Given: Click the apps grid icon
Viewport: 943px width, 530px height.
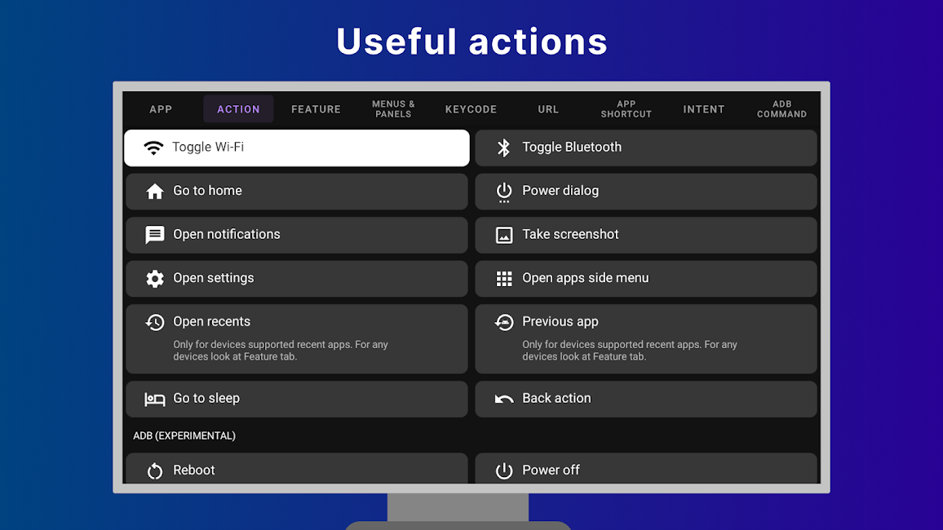Looking at the screenshot, I should pos(504,279).
